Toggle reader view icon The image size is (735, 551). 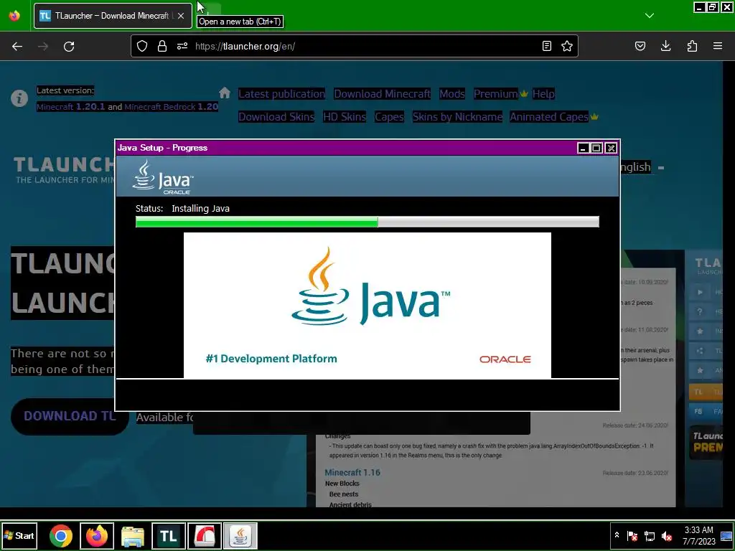(x=546, y=46)
